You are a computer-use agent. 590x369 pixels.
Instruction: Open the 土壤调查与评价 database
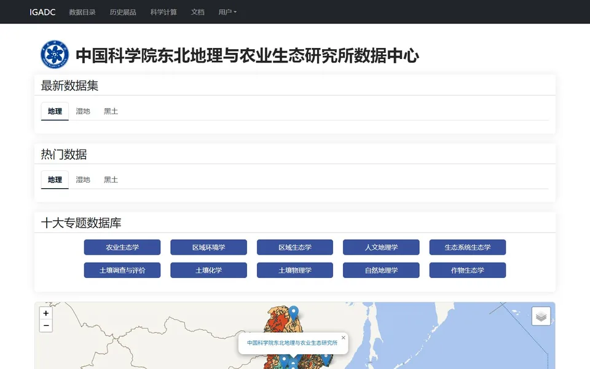[x=122, y=271]
